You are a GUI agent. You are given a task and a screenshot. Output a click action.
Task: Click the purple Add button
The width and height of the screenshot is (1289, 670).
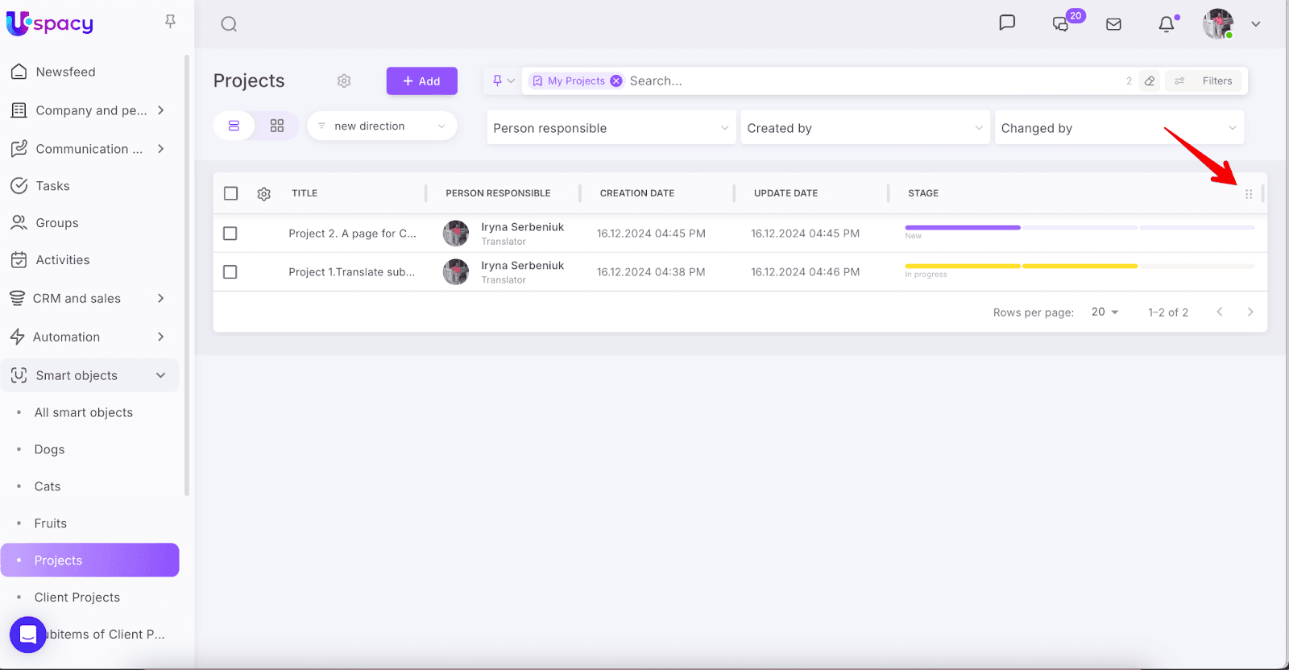coord(421,81)
